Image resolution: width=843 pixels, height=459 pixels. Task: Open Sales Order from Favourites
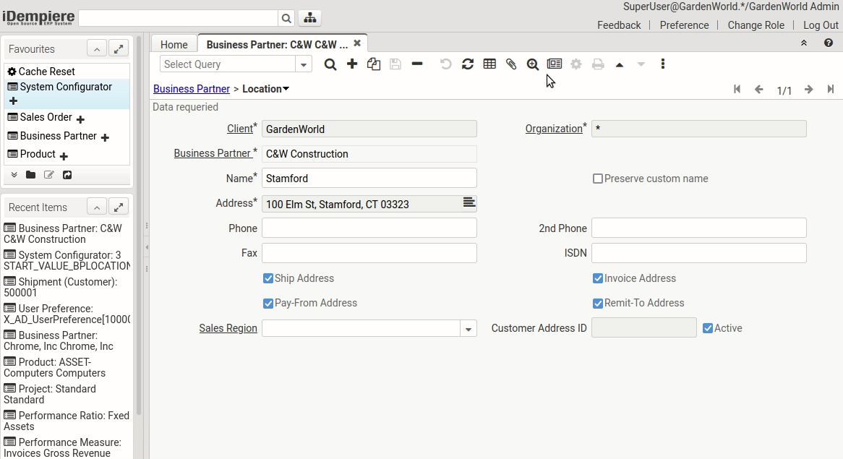click(46, 117)
